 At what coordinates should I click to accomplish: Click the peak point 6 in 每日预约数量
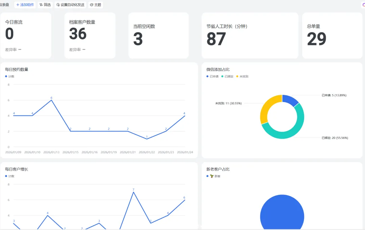[51, 100]
